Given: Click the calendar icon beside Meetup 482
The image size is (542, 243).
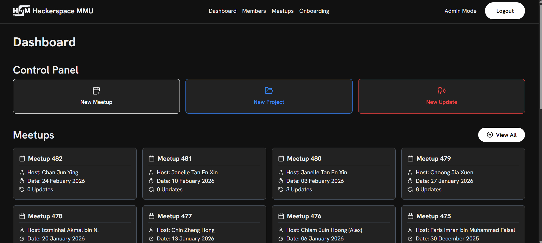Looking at the screenshot, I should 22,159.
